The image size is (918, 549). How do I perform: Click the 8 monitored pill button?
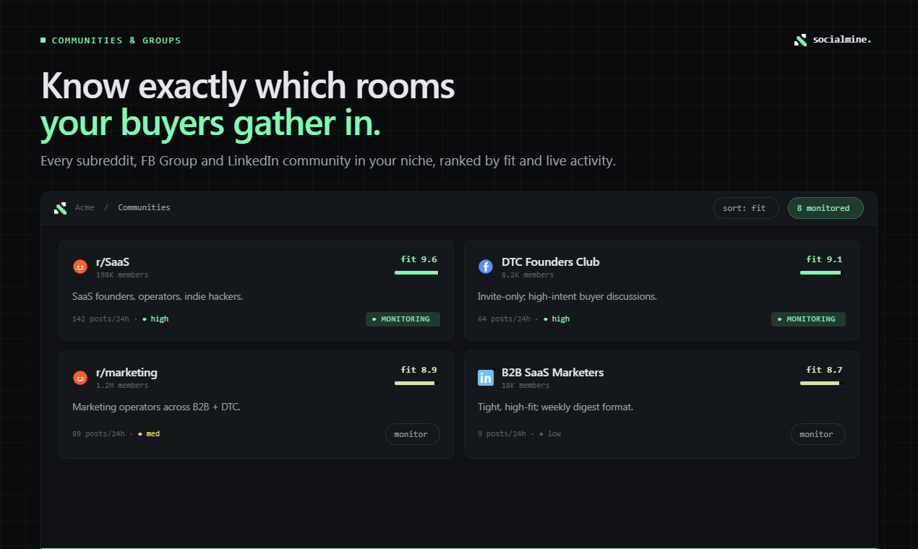click(x=825, y=208)
